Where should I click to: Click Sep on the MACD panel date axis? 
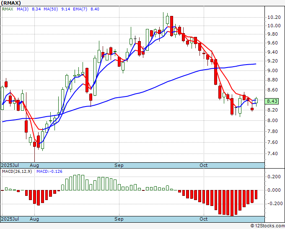point(119,219)
